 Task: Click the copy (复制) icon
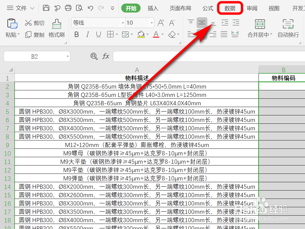(28, 34)
